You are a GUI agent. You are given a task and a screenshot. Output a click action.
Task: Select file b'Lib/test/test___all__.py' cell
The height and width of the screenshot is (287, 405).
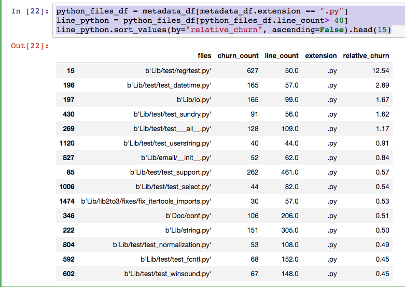point(172,128)
